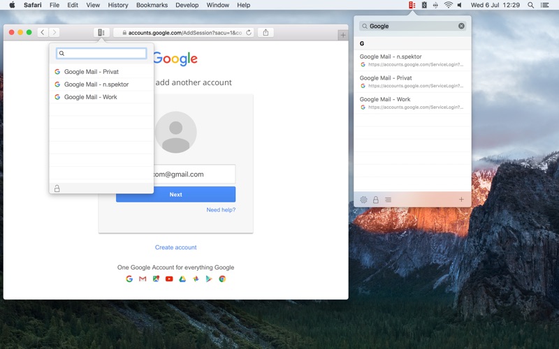This screenshot has height=349, width=559.
Task: Click the lock icon in Safari extension popup
Action: 57,188
